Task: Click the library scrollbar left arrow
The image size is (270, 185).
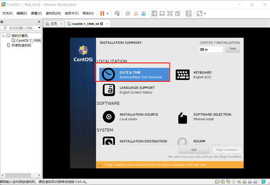Action: (3, 175)
